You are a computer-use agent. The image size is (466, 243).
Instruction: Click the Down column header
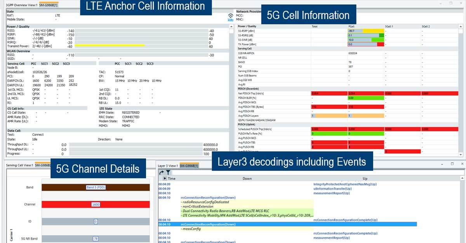247,179
